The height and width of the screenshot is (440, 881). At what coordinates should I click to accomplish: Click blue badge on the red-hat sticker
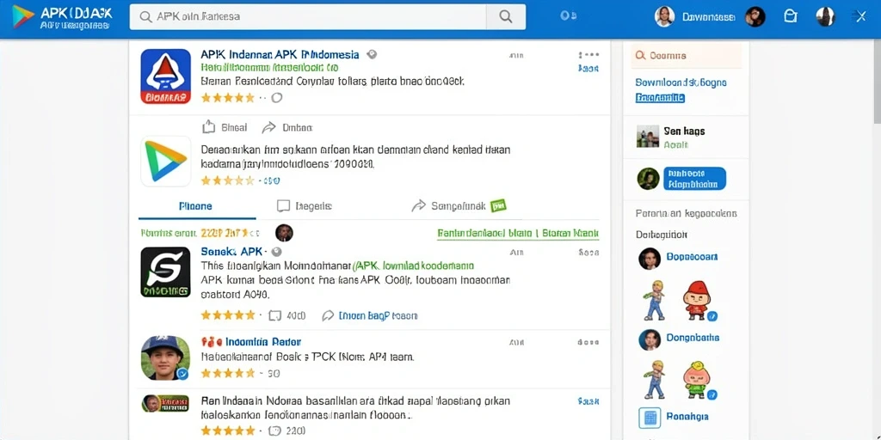click(x=712, y=316)
